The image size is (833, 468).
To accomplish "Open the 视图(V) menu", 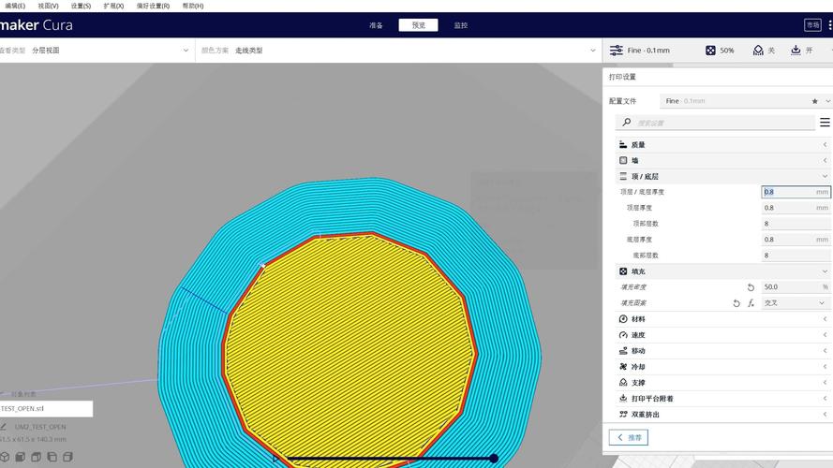I will pos(49,6).
